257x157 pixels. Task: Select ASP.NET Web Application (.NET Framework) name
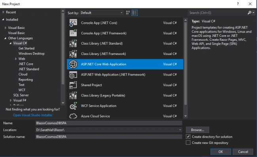click(x=113, y=75)
